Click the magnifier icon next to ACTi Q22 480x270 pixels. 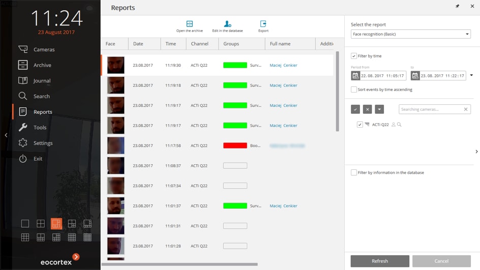pos(399,125)
